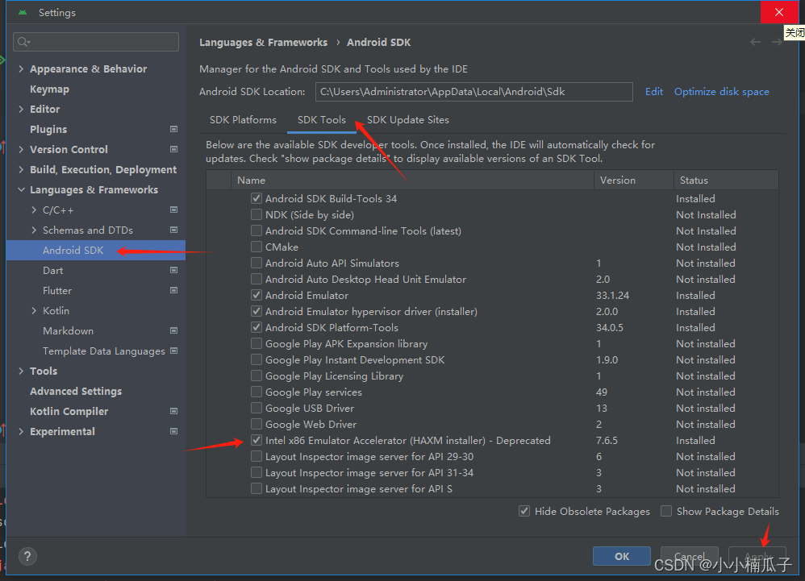Click the Android logo in title bar
The width and height of the screenshot is (805, 581).
point(22,12)
